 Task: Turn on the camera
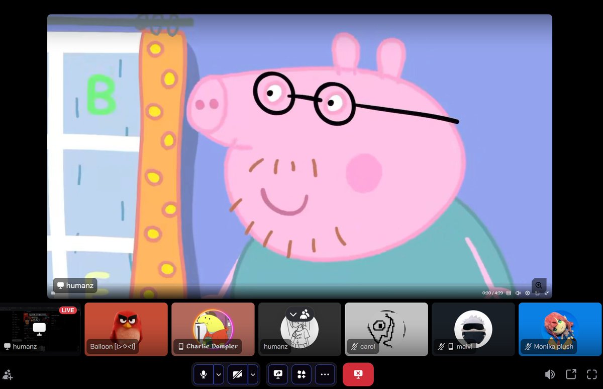click(237, 374)
